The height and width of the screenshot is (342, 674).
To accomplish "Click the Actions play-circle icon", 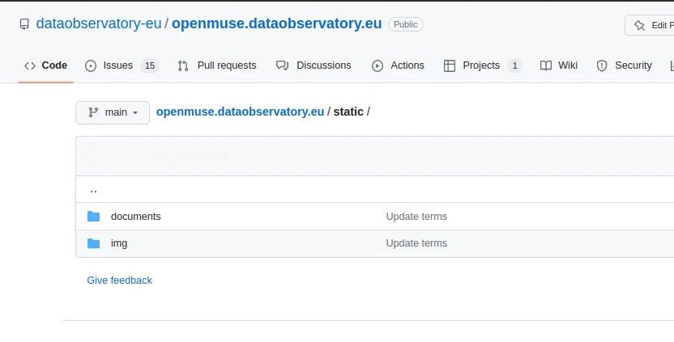I will [x=378, y=65].
